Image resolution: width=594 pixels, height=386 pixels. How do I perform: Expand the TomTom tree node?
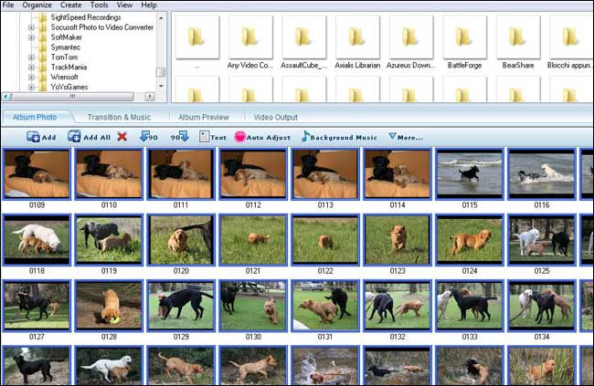31,57
